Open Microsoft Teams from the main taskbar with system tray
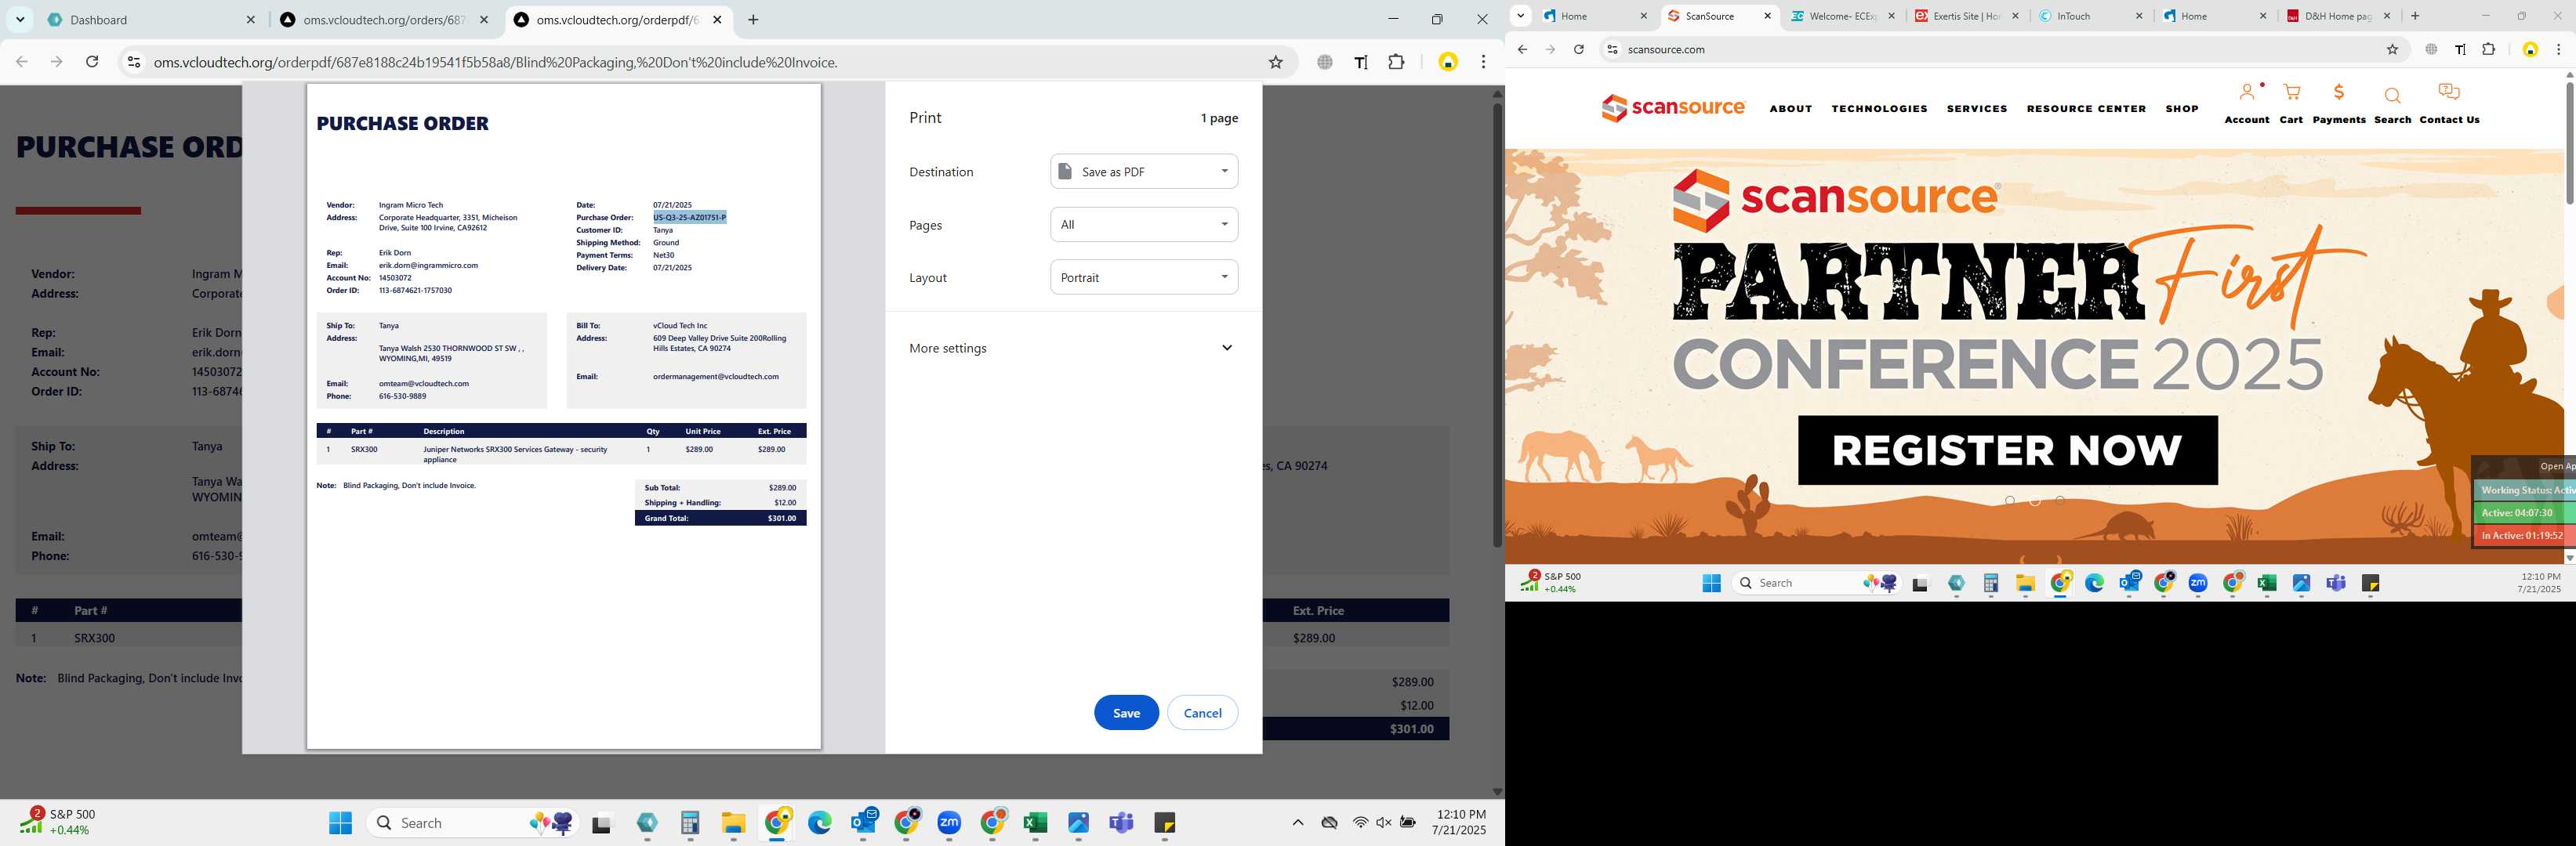The height and width of the screenshot is (846, 2576). 1121,823
